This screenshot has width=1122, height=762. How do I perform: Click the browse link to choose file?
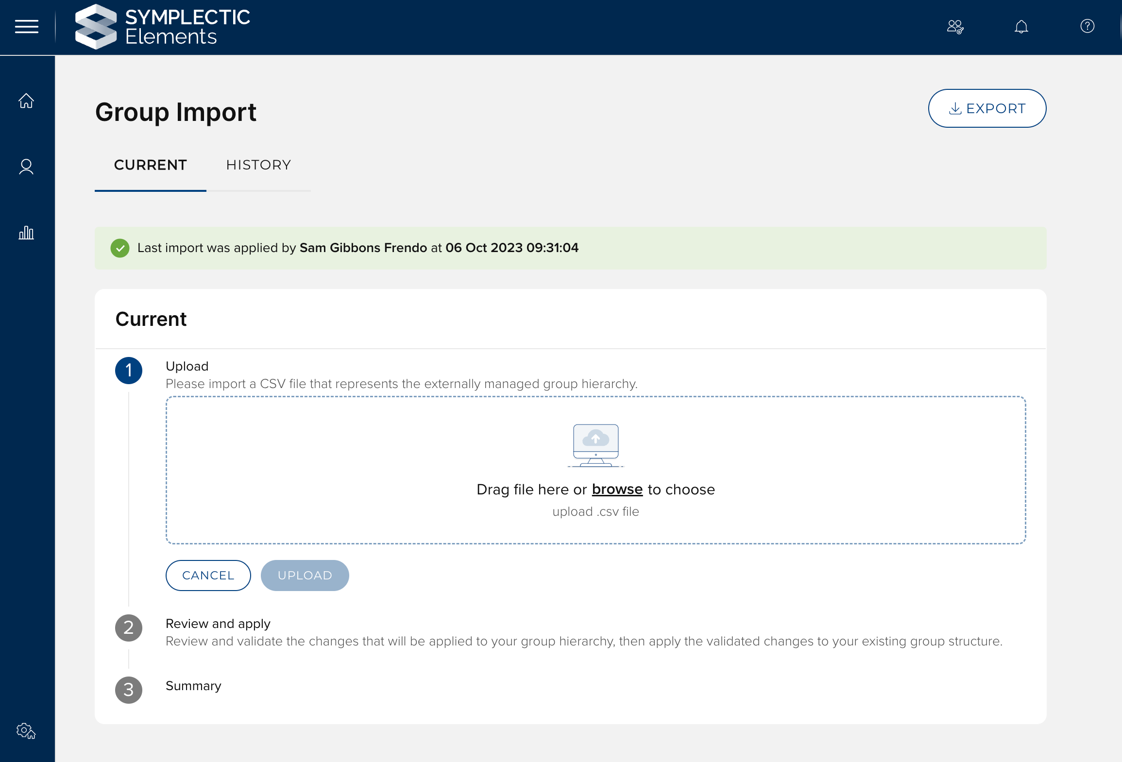click(x=617, y=490)
